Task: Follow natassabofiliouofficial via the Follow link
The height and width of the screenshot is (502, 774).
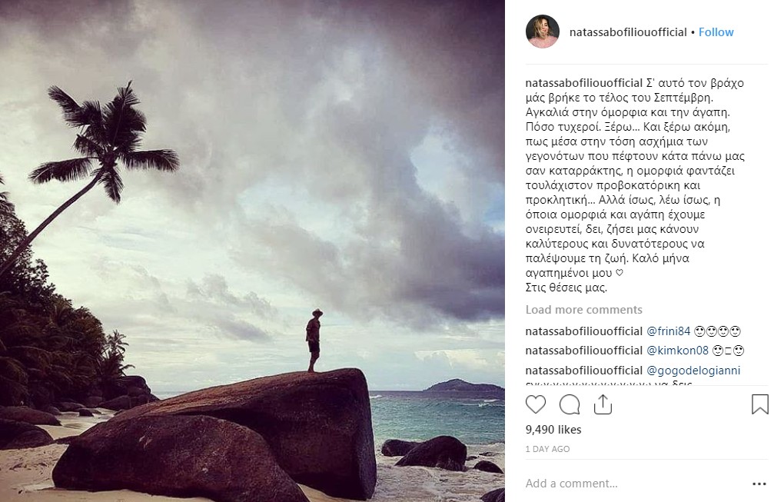Action: click(716, 32)
